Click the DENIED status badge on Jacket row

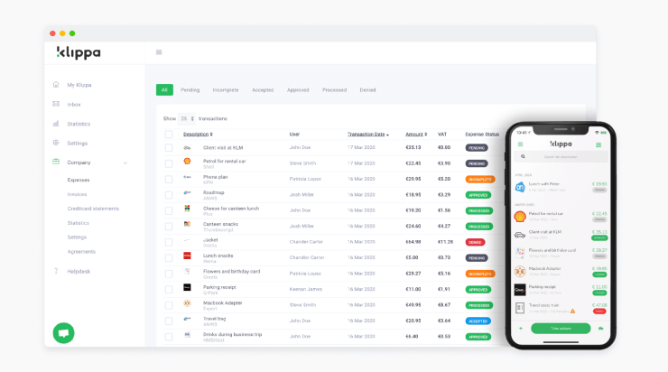(475, 243)
